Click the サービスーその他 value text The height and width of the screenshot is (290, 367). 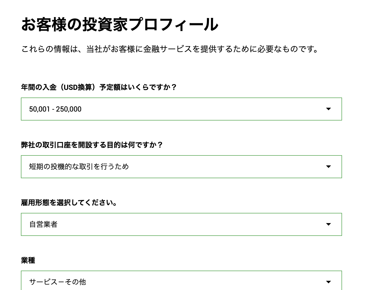[58, 282]
